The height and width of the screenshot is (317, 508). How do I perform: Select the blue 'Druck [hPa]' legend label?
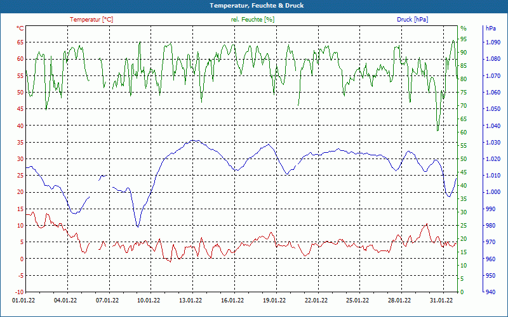412,20
